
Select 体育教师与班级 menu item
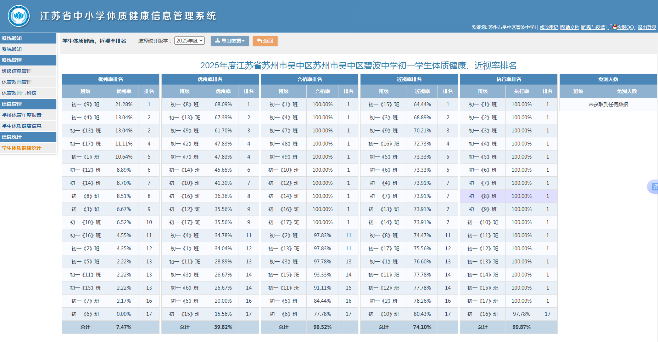pyautogui.click(x=19, y=93)
